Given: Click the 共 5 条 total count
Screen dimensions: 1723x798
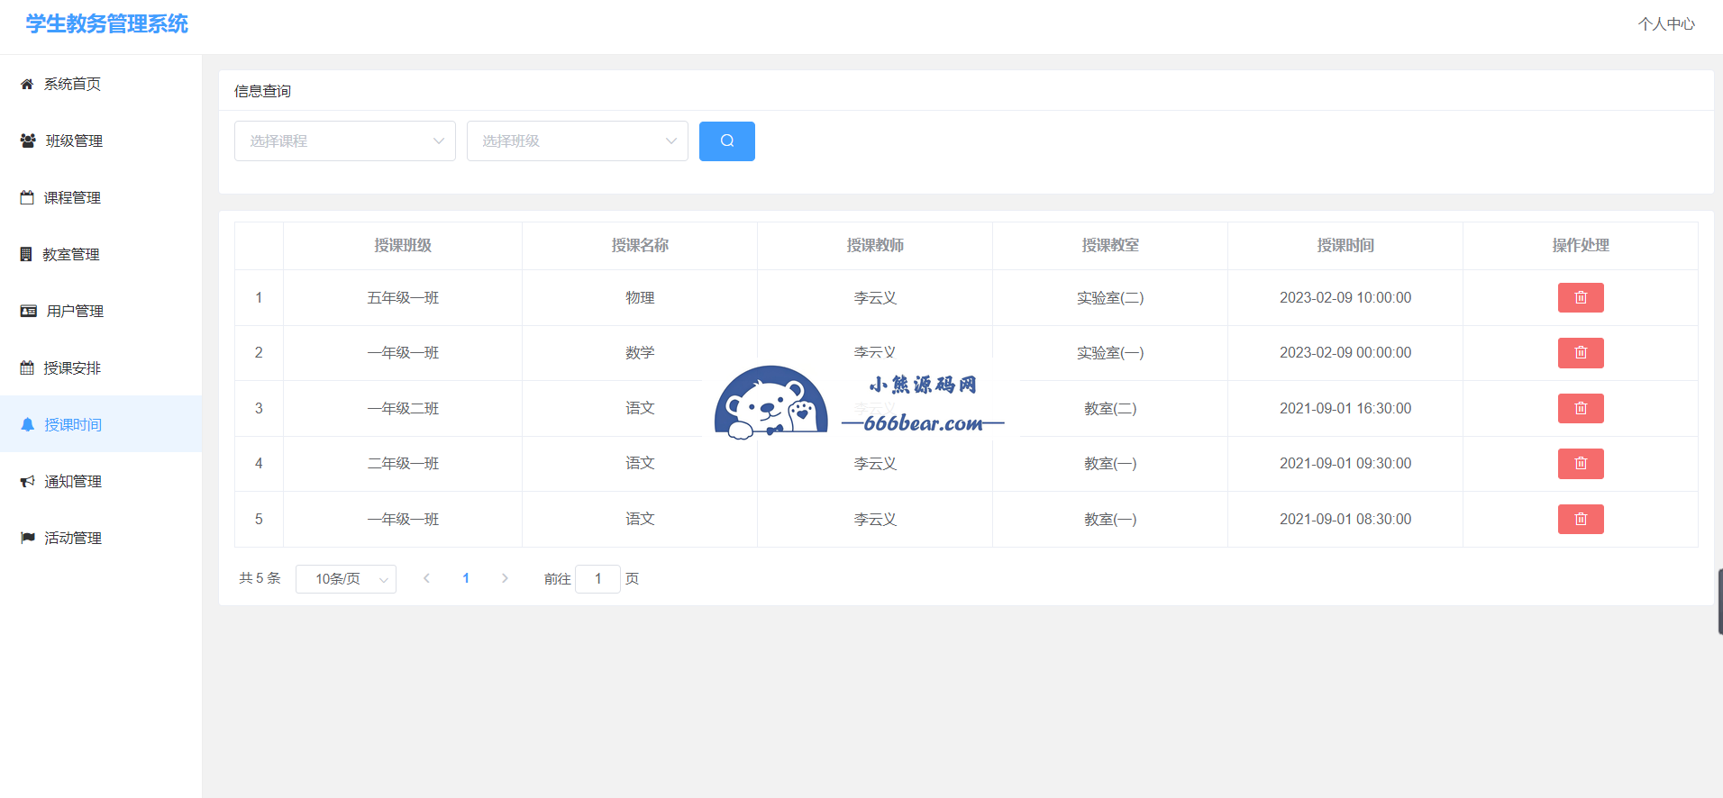Looking at the screenshot, I should click(x=260, y=578).
